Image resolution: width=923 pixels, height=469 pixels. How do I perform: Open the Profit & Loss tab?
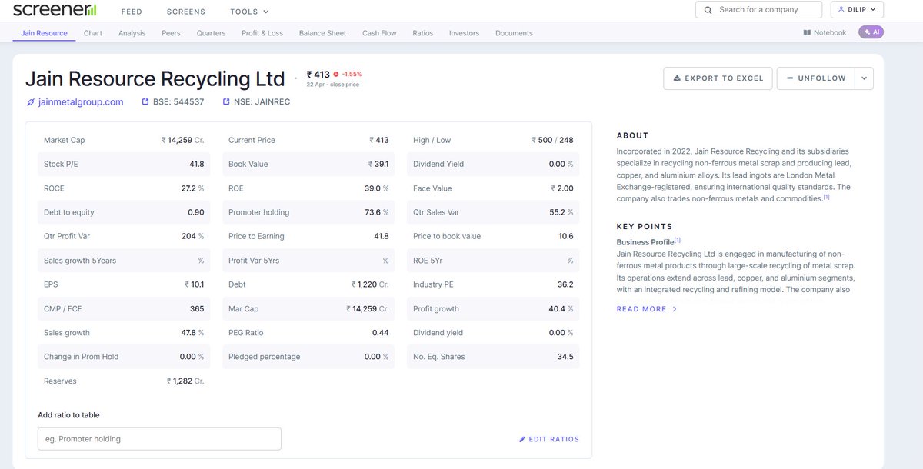coord(262,33)
